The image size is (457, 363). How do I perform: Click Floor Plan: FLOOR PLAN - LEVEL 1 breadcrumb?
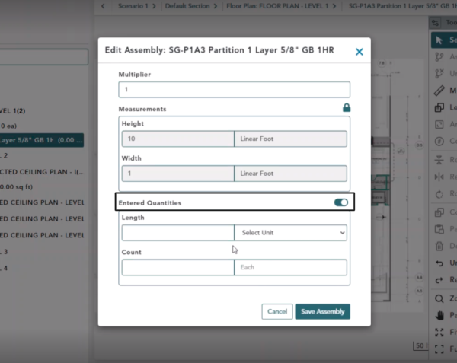(277, 6)
